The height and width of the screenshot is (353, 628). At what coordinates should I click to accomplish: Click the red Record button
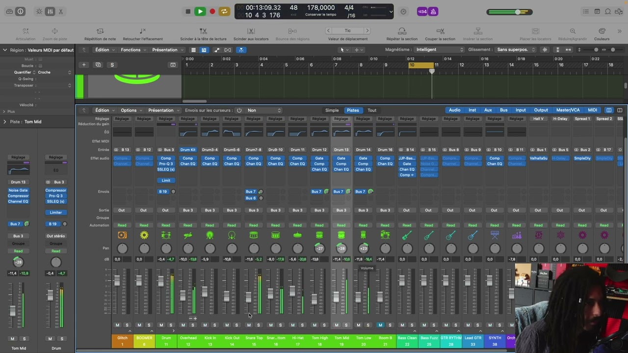click(212, 11)
